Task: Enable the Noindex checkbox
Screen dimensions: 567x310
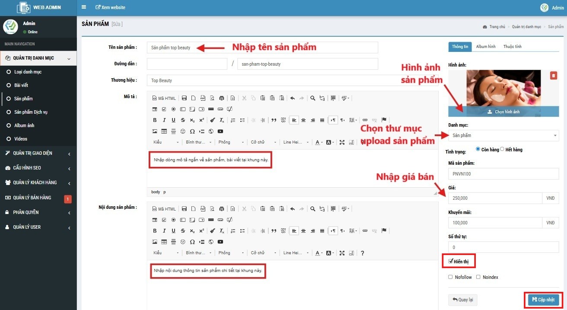Action: pos(478,277)
